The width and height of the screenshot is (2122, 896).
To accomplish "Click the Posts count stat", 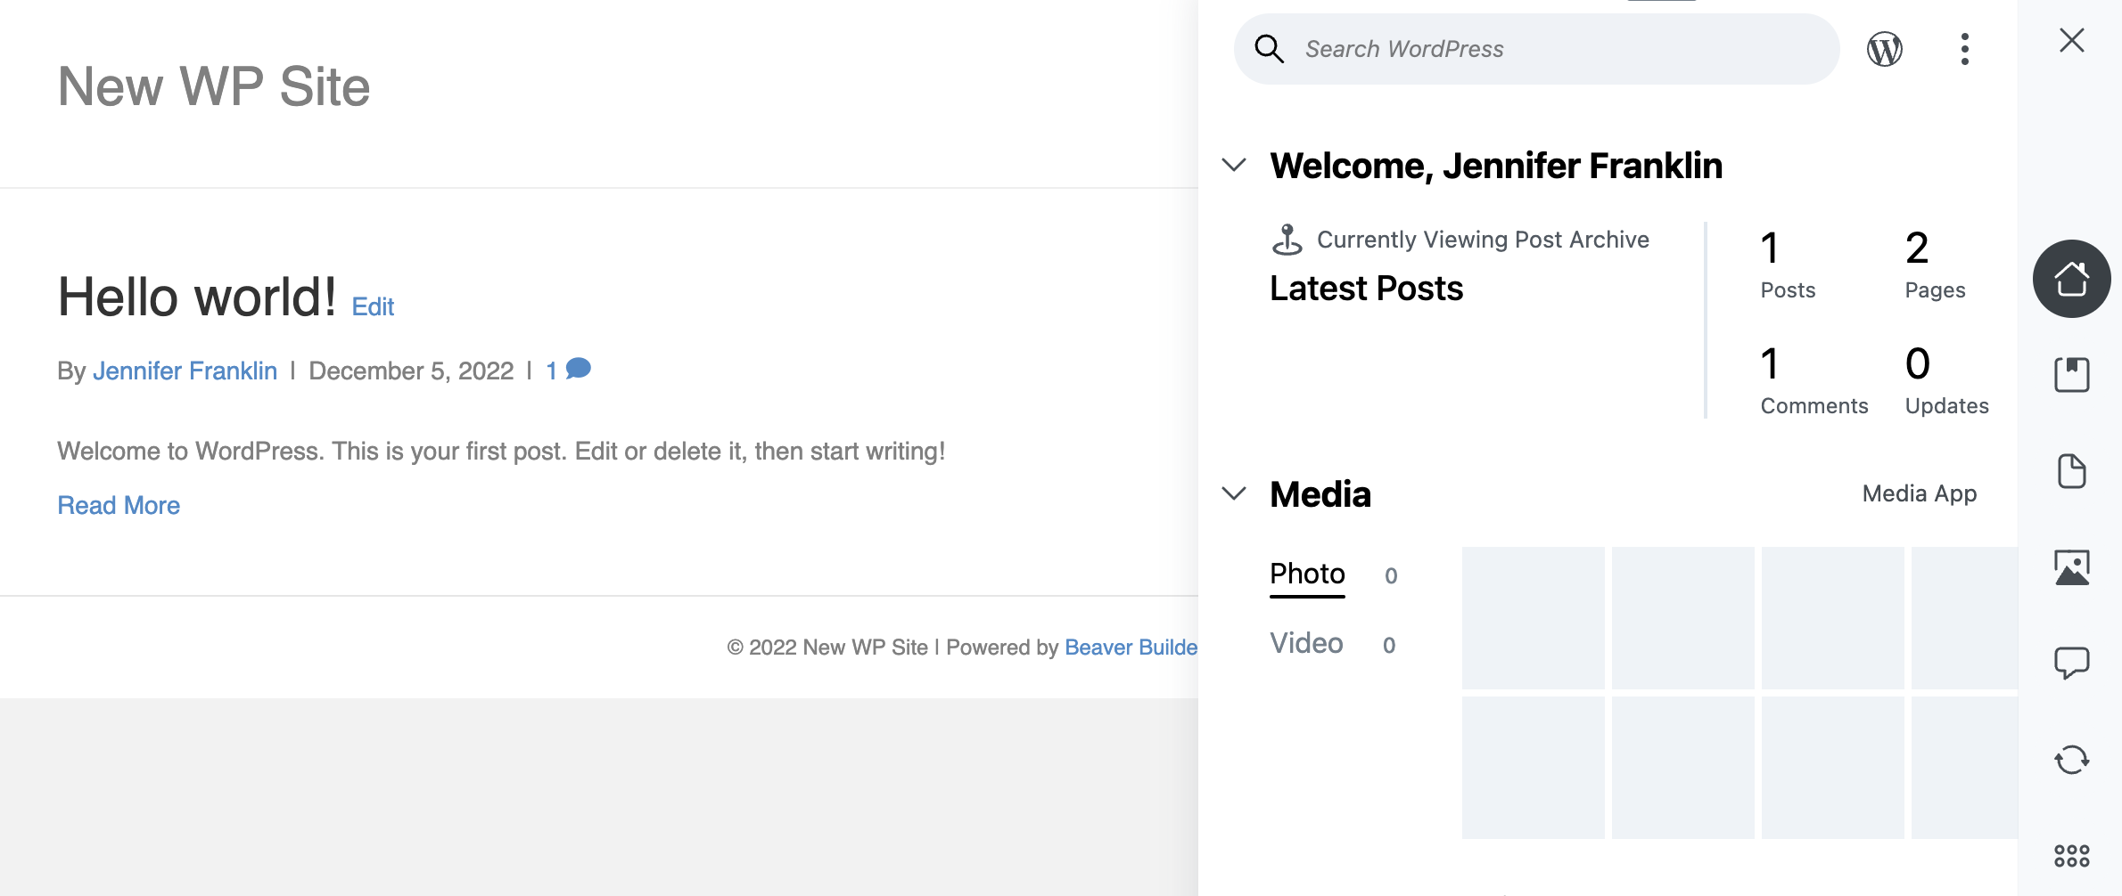I will pyautogui.click(x=1788, y=265).
